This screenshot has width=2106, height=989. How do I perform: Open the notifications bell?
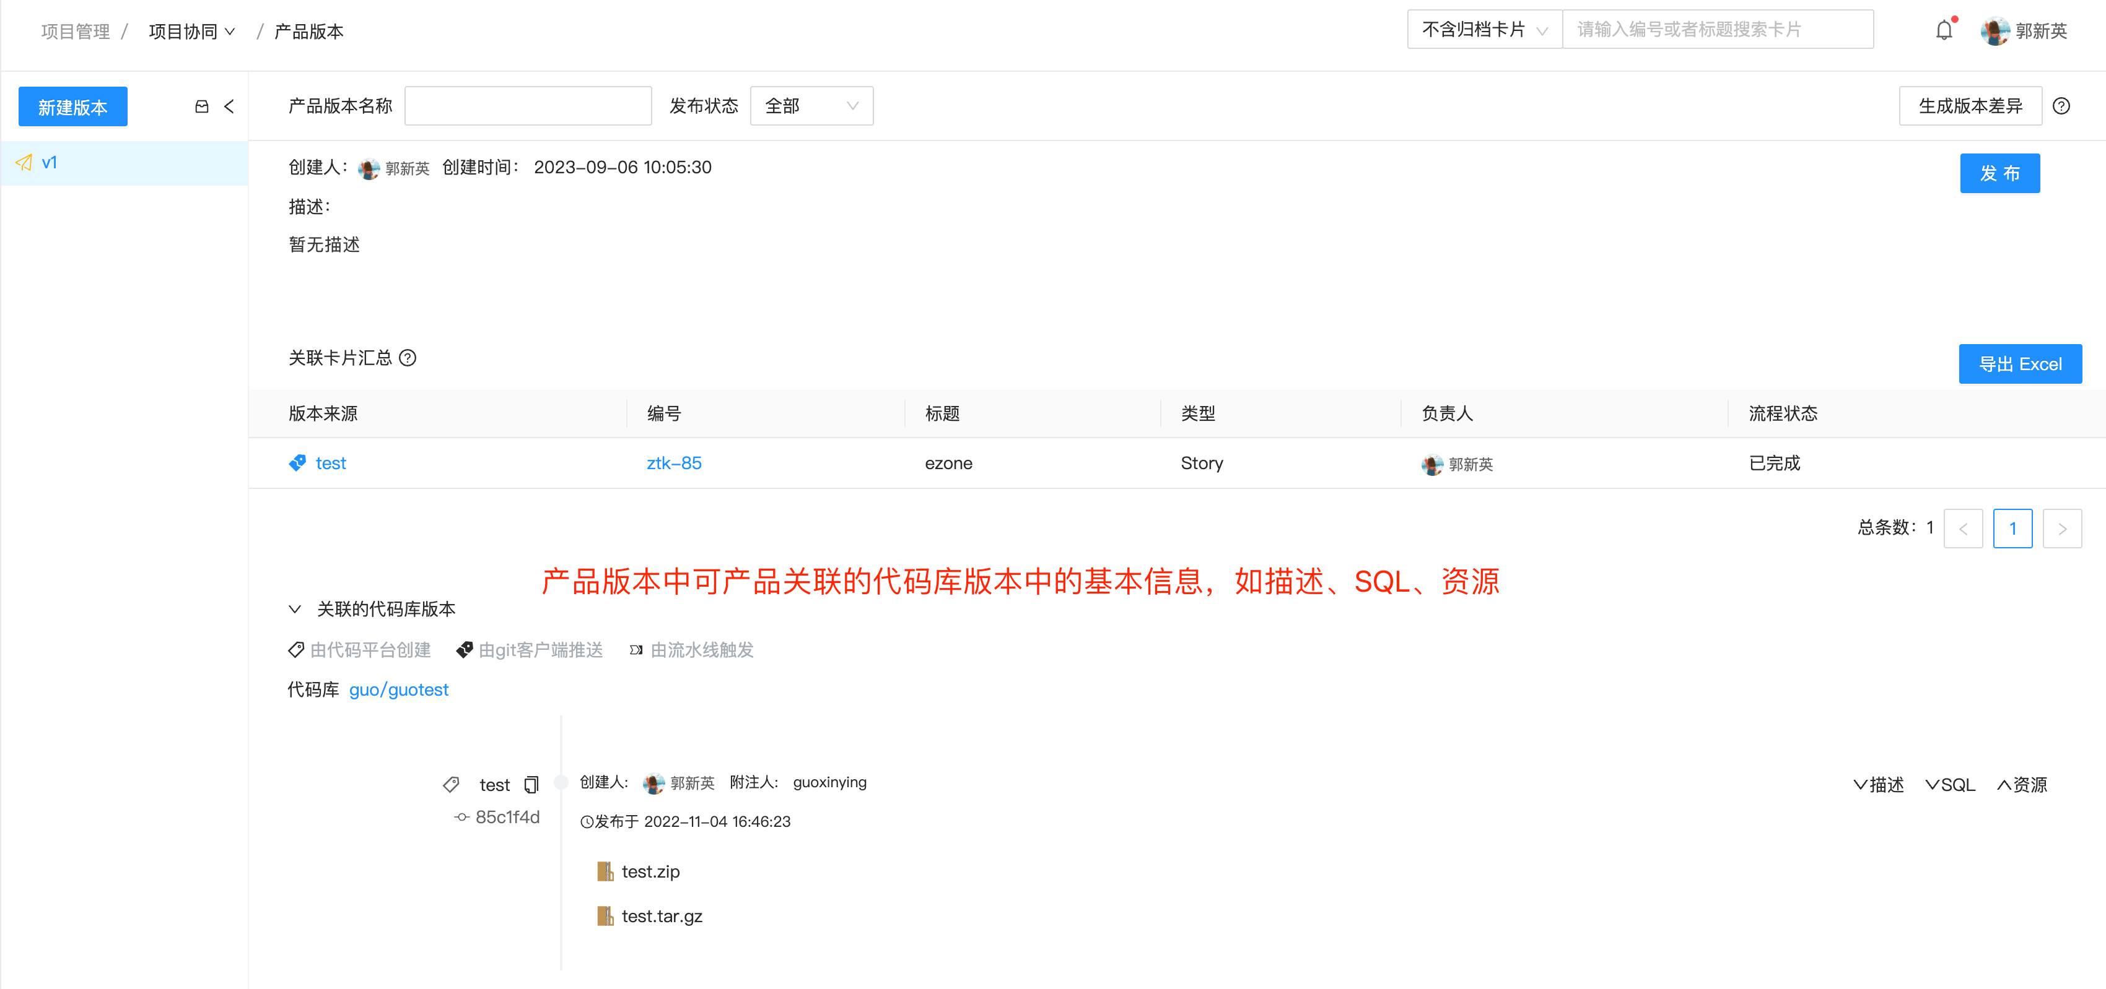[1944, 30]
